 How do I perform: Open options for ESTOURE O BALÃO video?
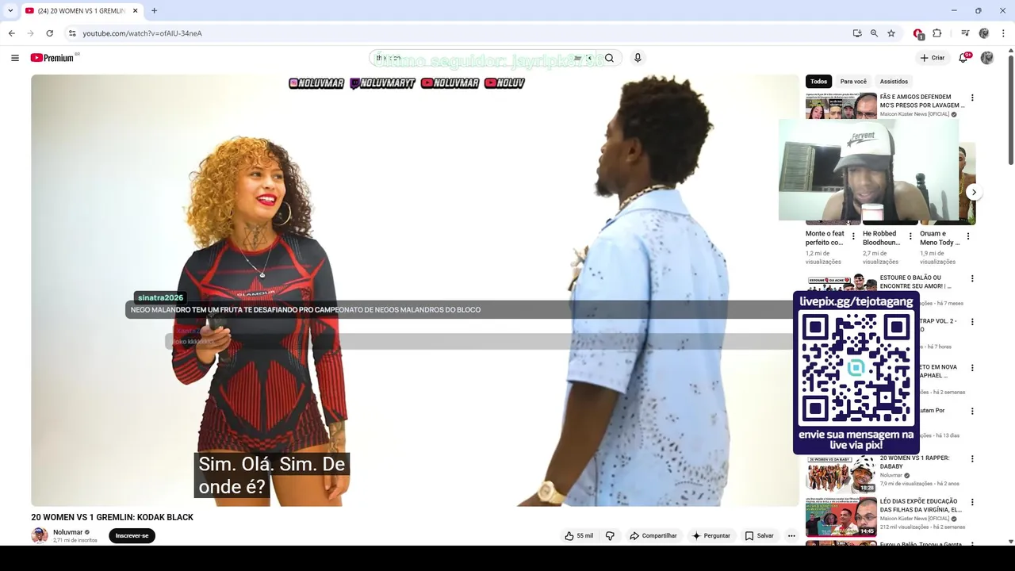click(x=972, y=279)
